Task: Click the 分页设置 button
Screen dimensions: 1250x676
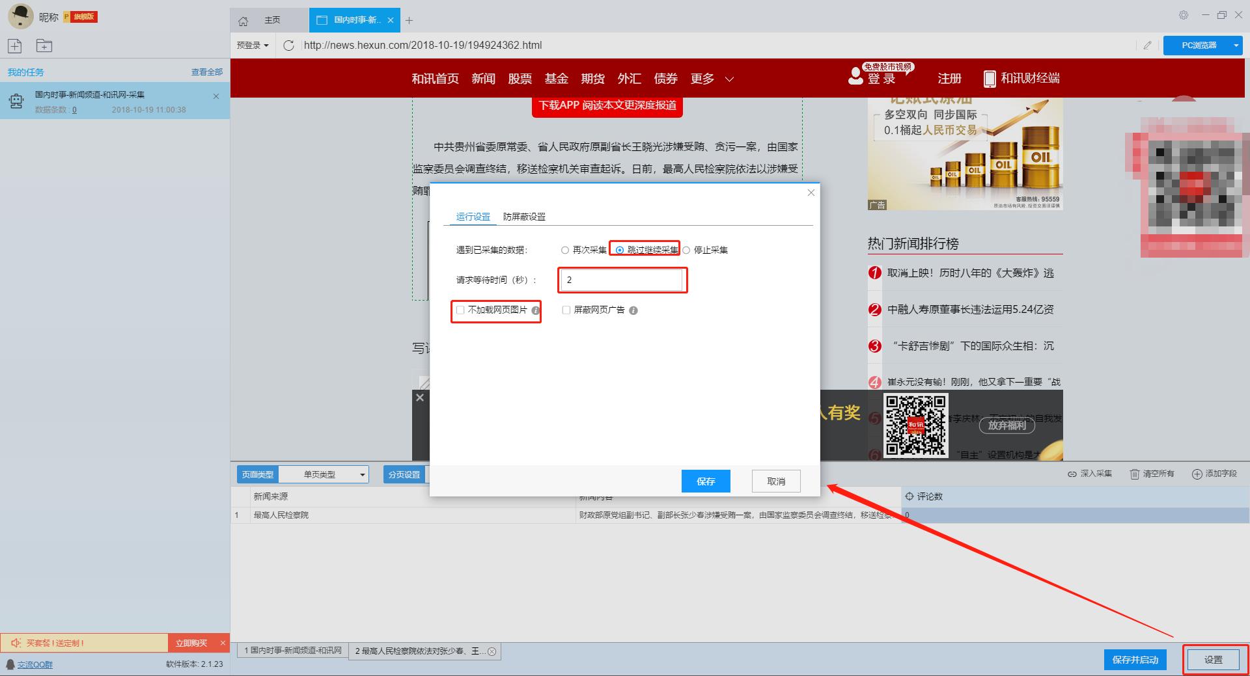Action: (404, 474)
